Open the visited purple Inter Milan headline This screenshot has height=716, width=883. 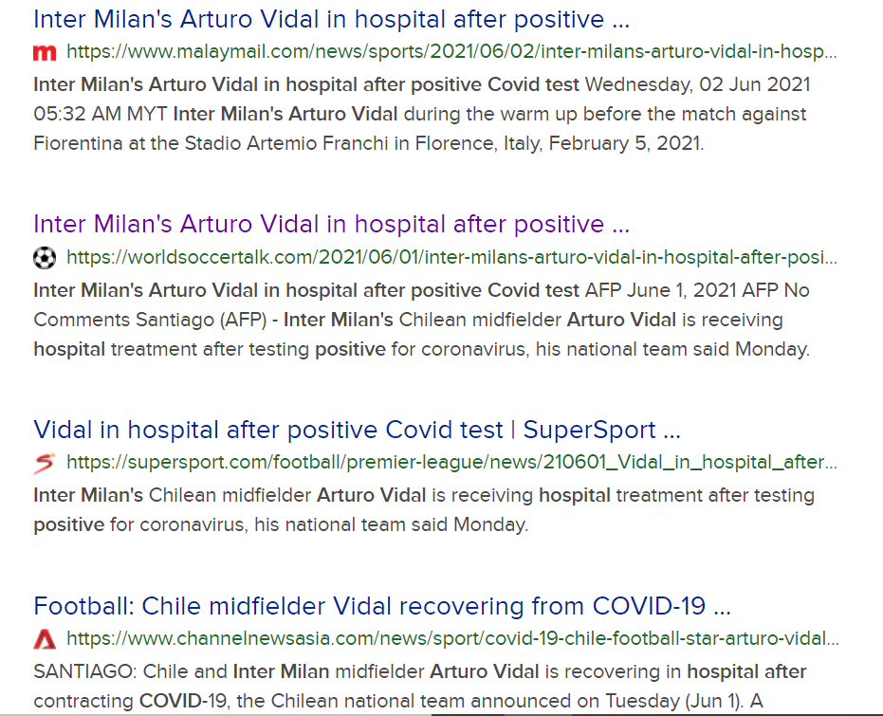point(331,224)
